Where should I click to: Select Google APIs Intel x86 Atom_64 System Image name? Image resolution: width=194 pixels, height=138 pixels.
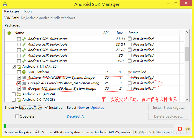(63, 83)
